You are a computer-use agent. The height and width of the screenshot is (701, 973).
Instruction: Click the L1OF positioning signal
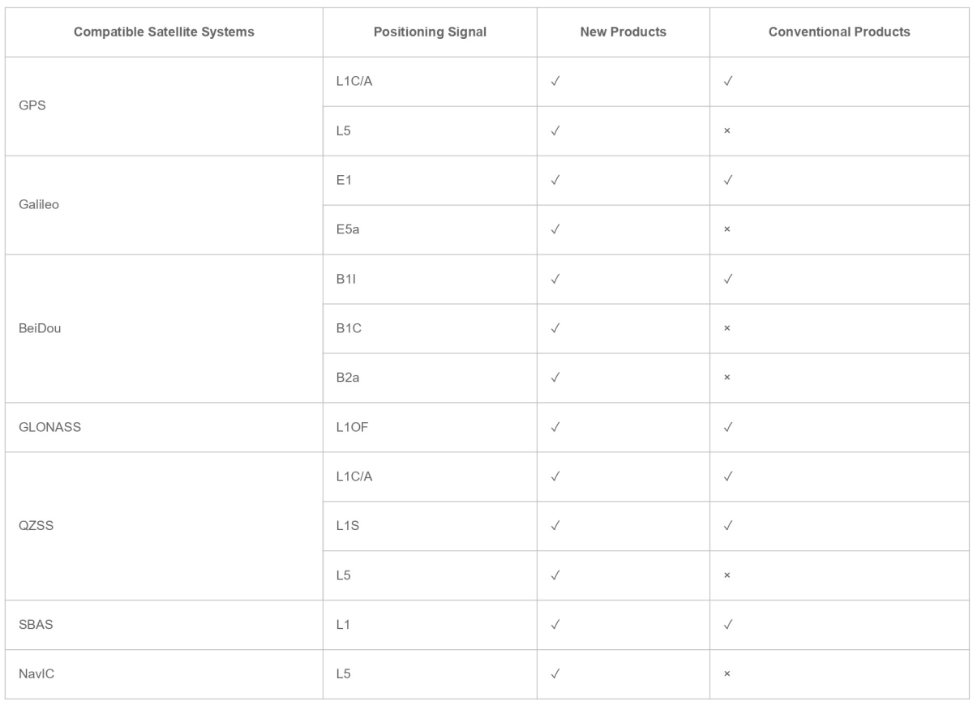pyautogui.click(x=351, y=428)
